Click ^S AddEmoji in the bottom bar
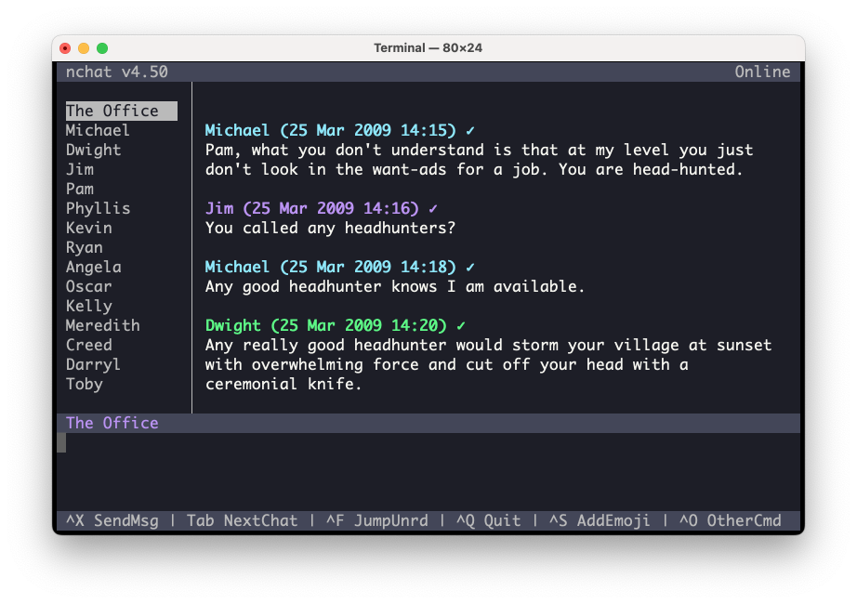This screenshot has height=604, width=857. pos(600,520)
